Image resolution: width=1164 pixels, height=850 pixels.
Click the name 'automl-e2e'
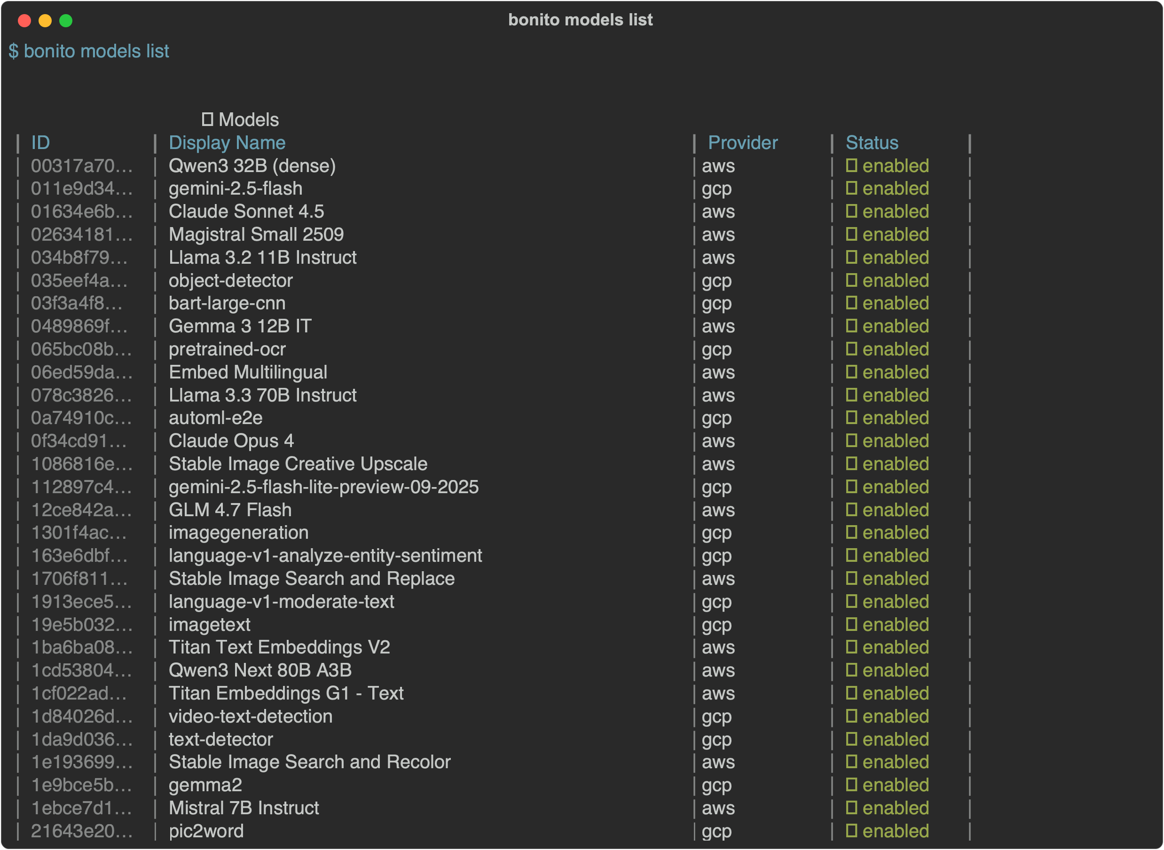(215, 418)
